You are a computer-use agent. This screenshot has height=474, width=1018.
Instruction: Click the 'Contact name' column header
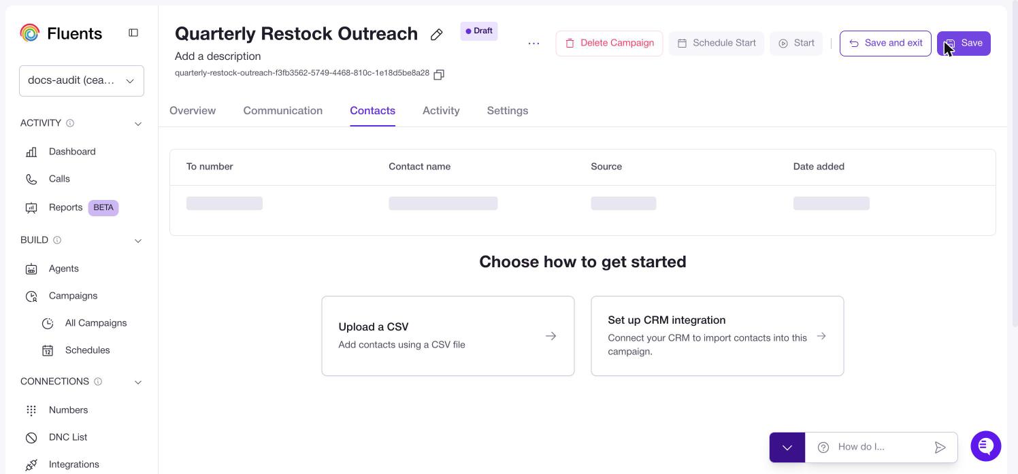(419, 167)
